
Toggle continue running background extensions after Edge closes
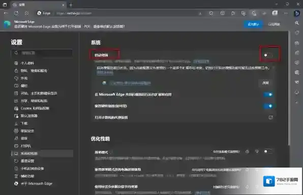click(x=268, y=94)
